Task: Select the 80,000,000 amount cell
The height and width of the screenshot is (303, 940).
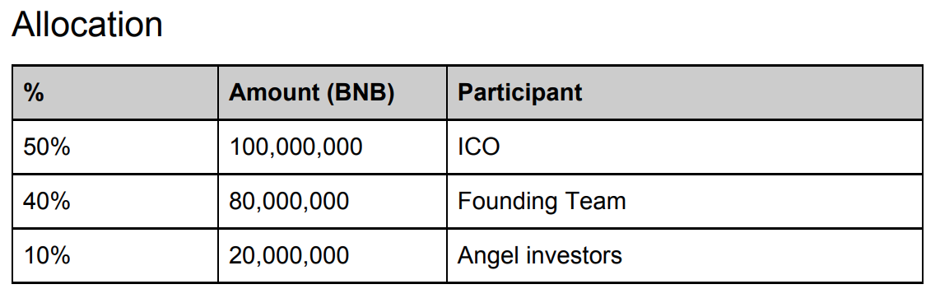Action: pyautogui.click(x=332, y=201)
